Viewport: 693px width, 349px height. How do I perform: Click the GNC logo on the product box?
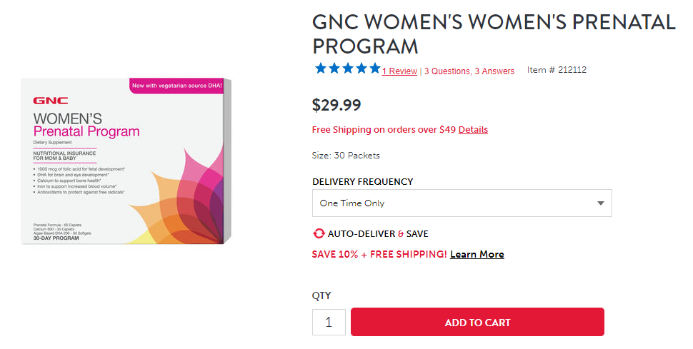(x=46, y=101)
